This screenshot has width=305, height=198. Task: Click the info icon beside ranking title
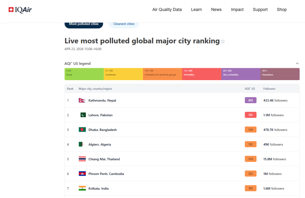(x=223, y=41)
